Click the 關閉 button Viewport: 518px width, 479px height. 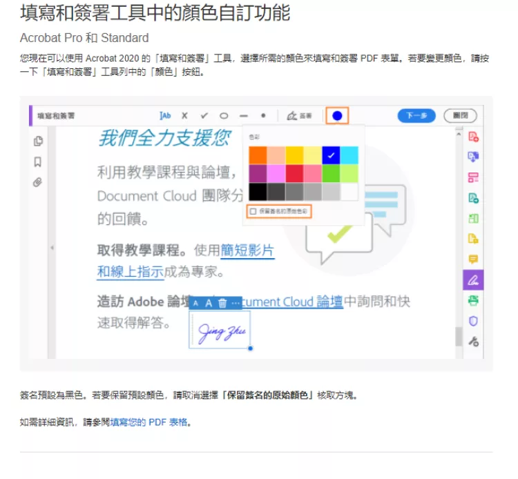pyautogui.click(x=459, y=116)
